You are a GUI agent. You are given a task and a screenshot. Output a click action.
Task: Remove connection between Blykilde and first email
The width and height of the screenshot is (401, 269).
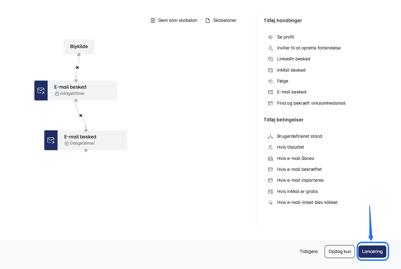coord(77,68)
